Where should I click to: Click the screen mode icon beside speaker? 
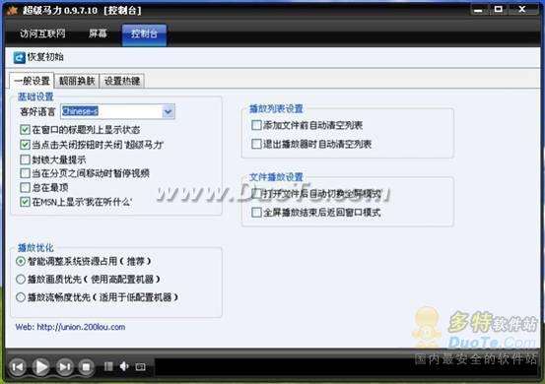point(140,366)
